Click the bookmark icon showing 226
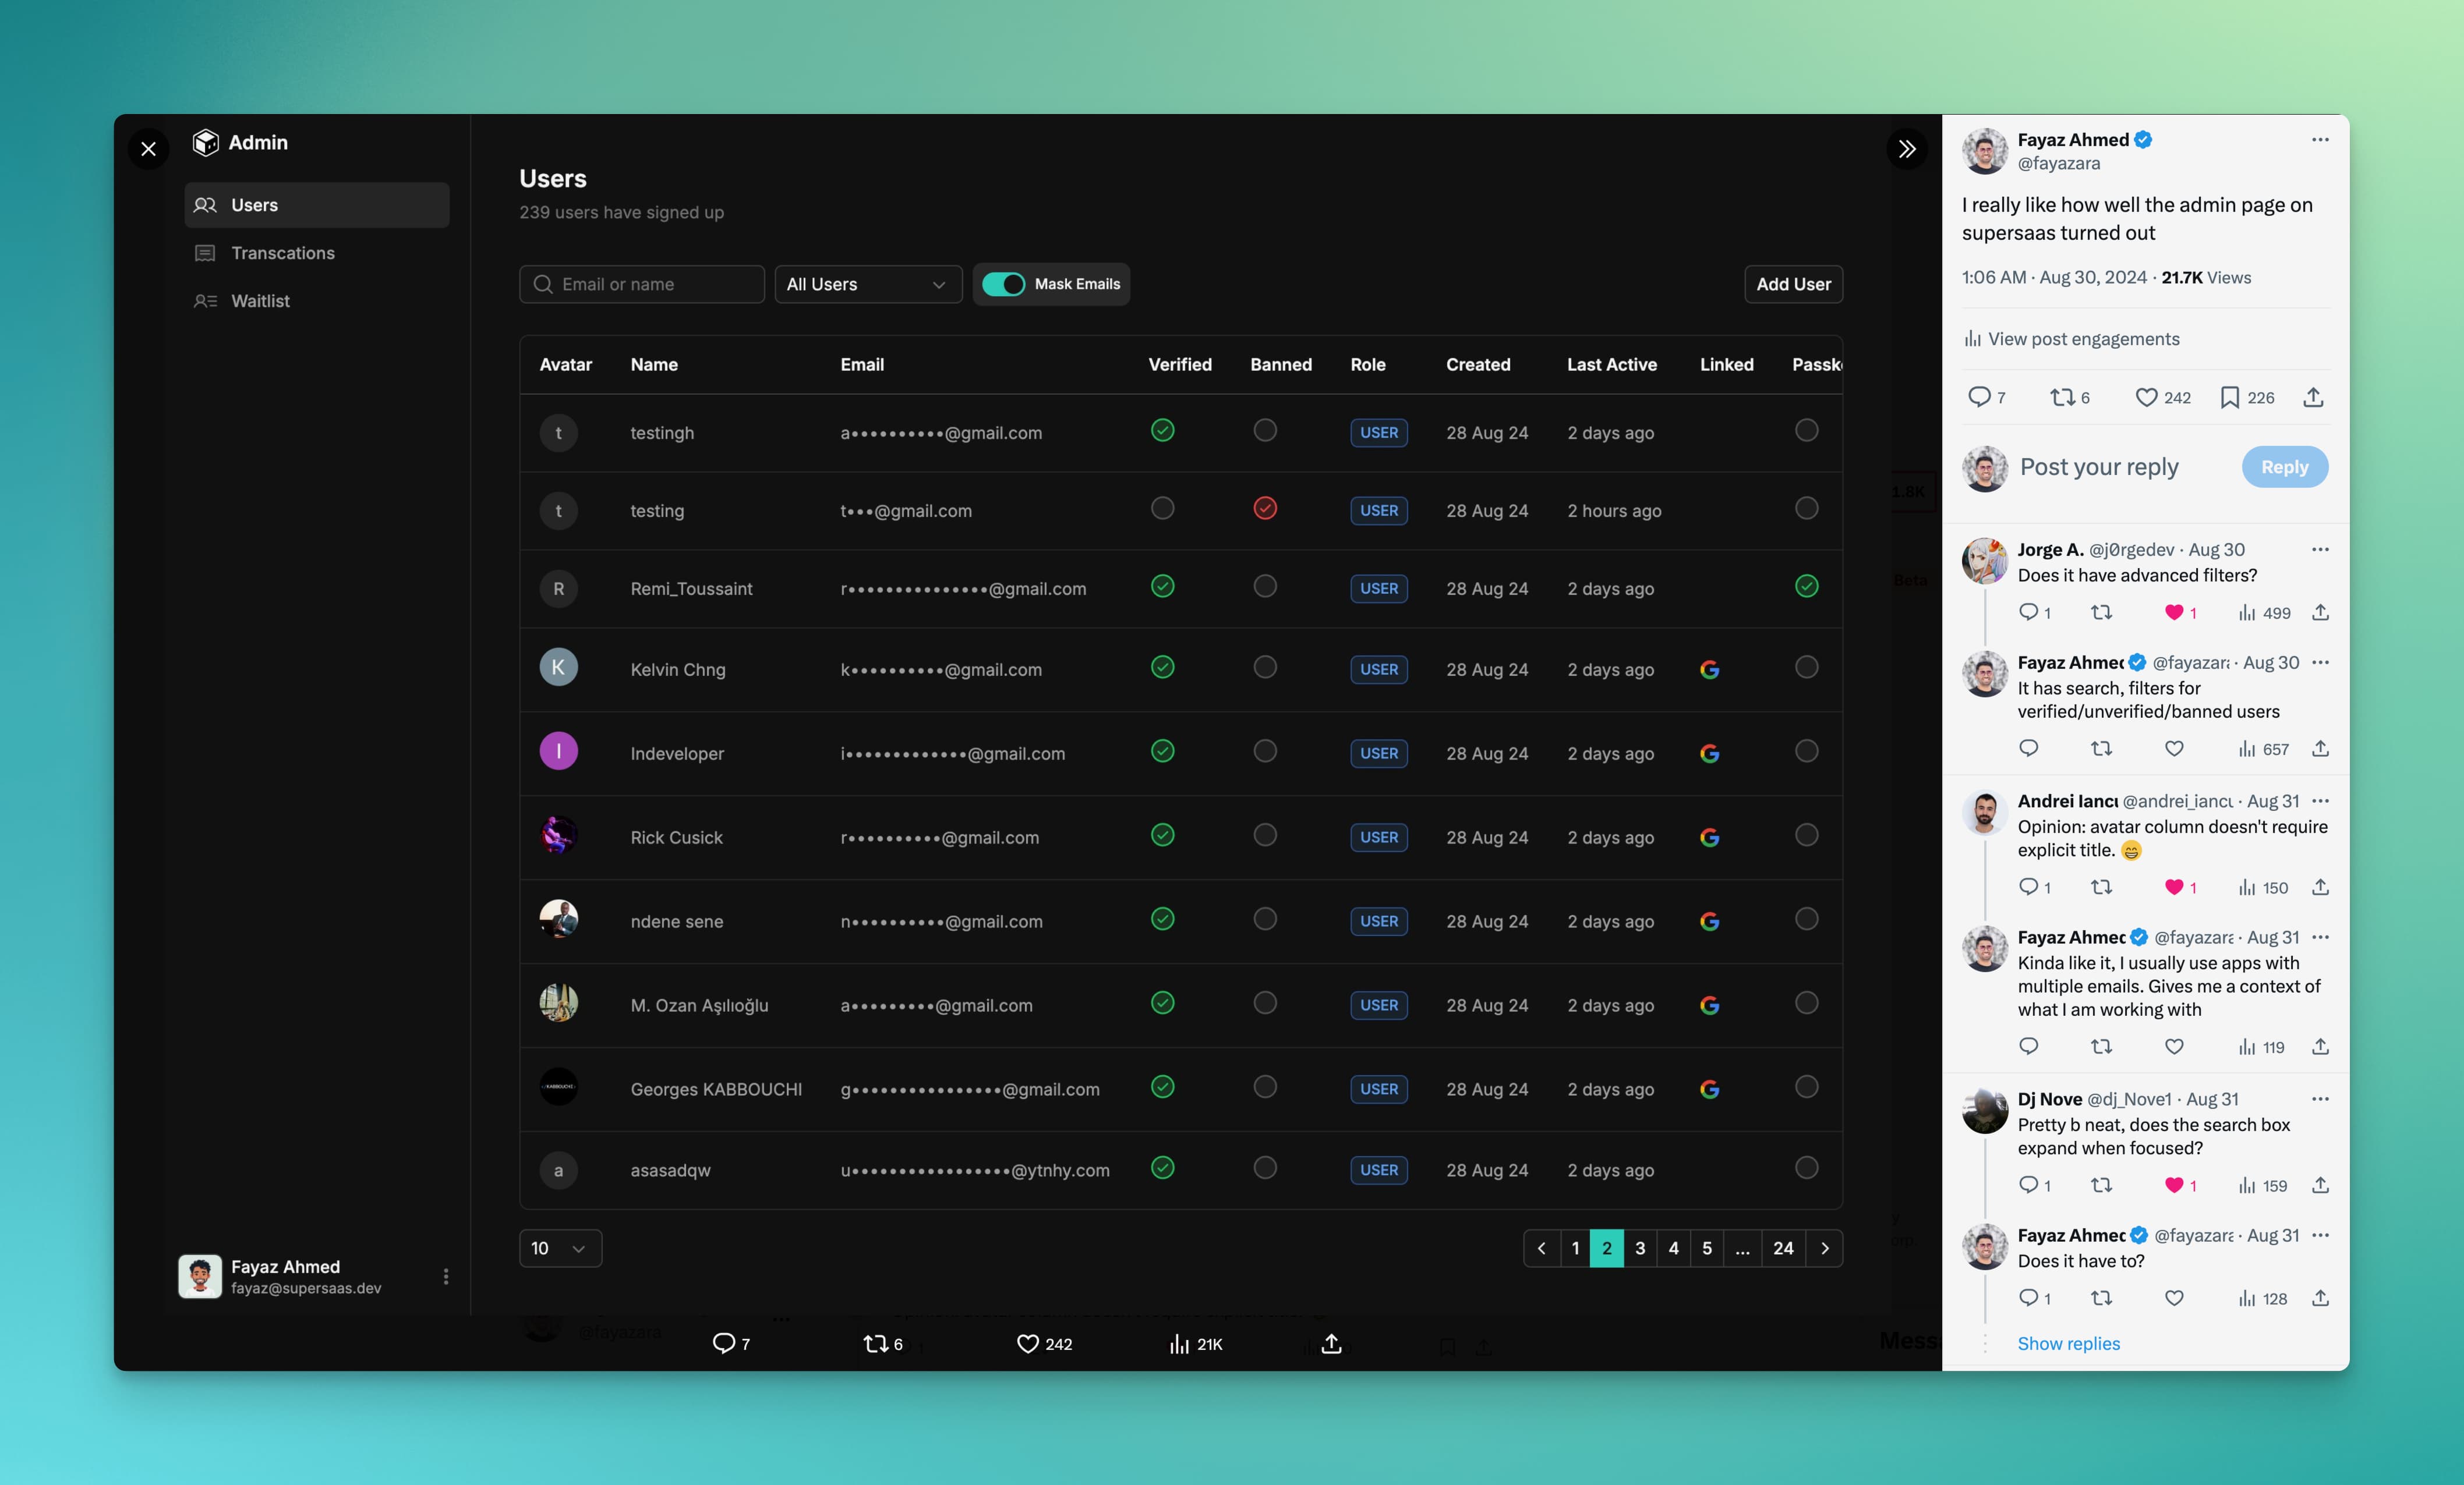 2230,398
